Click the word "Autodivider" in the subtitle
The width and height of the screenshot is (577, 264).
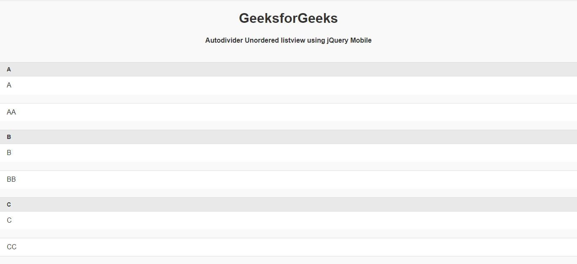[224, 41]
